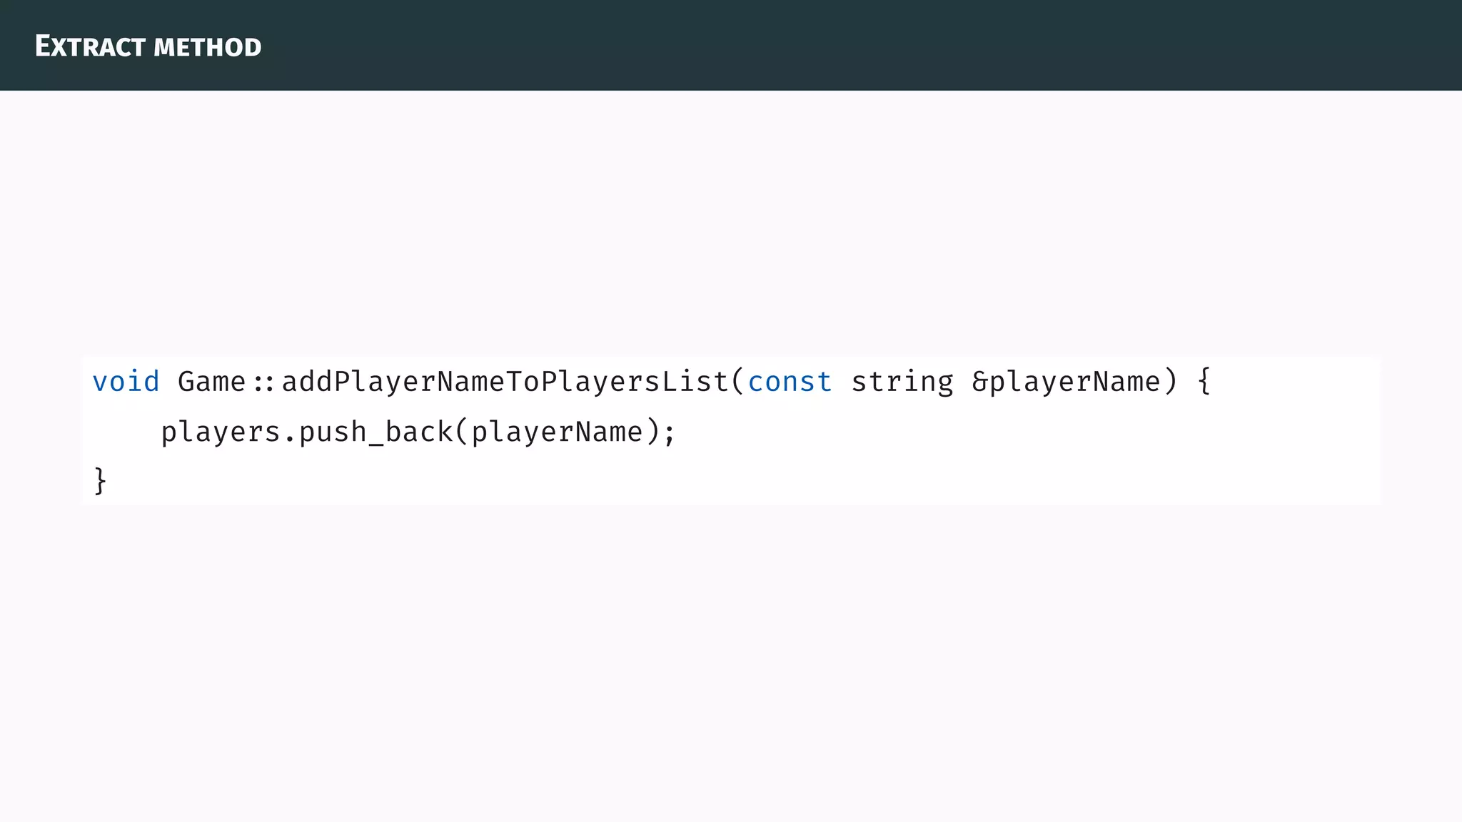1462x822 pixels.
Task: Click the 'Game' class name
Action: 211,382
